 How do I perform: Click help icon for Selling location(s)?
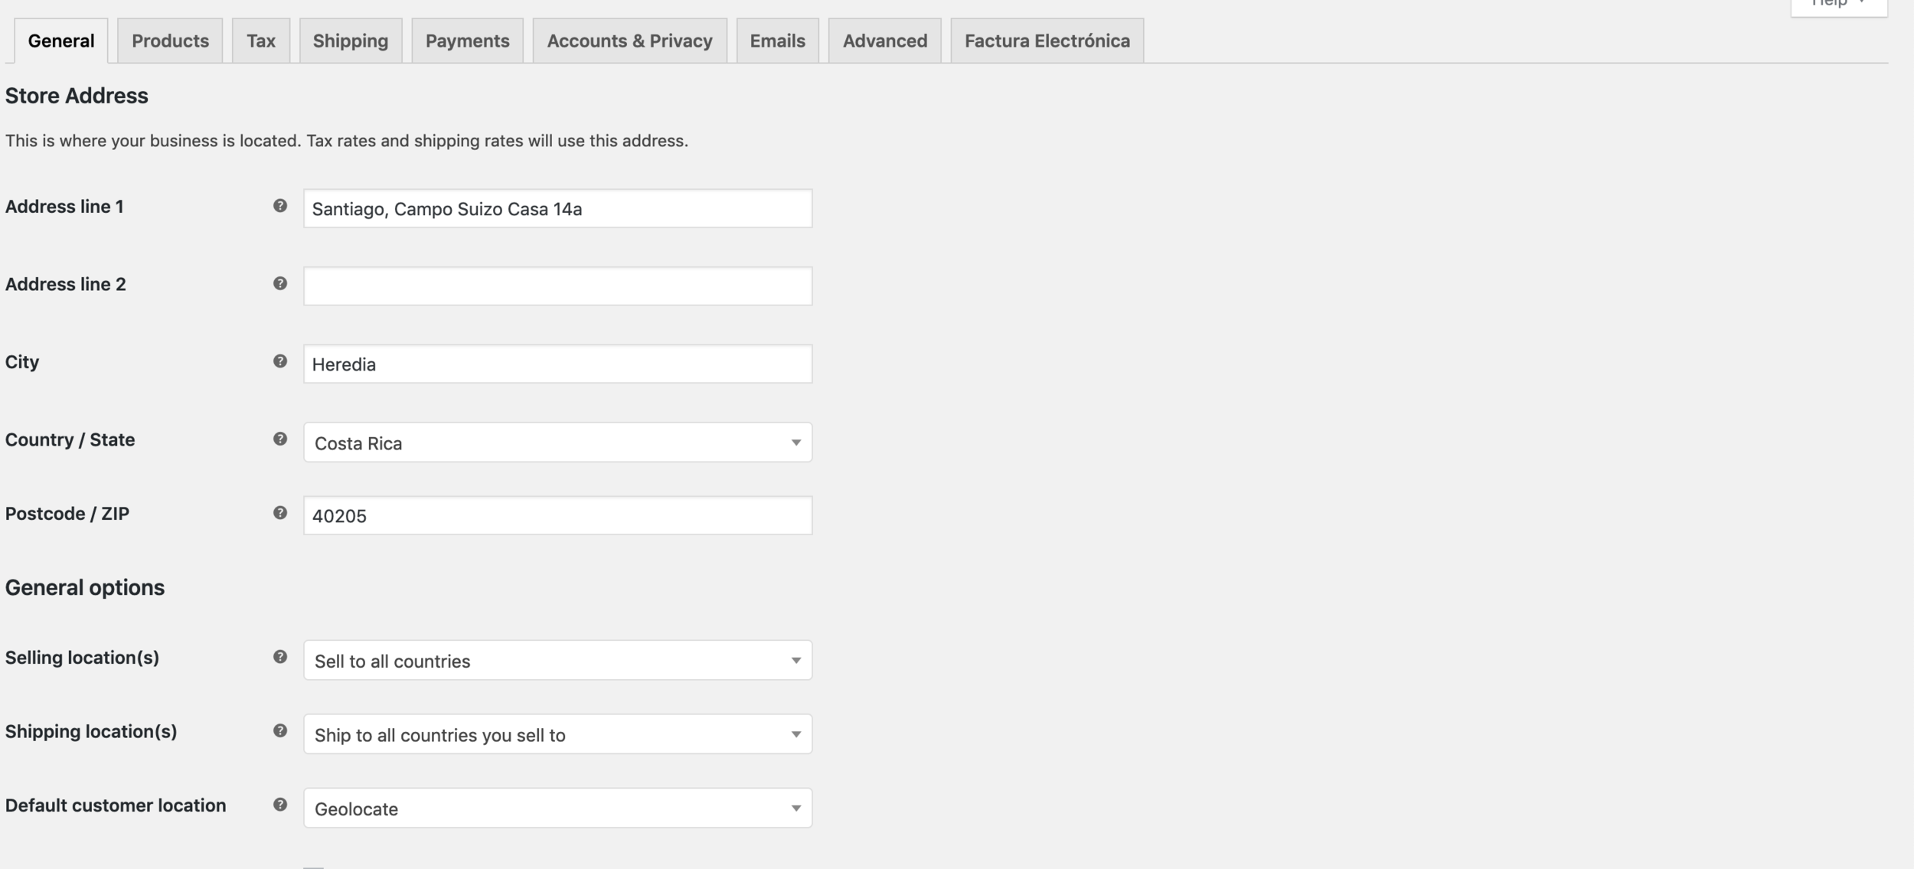(x=280, y=657)
